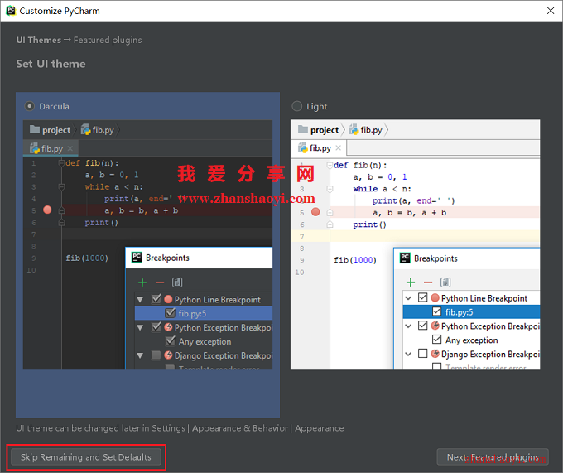Select the fib.py editor tab in Light preview
This screenshot has width=563, height=473.
[x=319, y=148]
